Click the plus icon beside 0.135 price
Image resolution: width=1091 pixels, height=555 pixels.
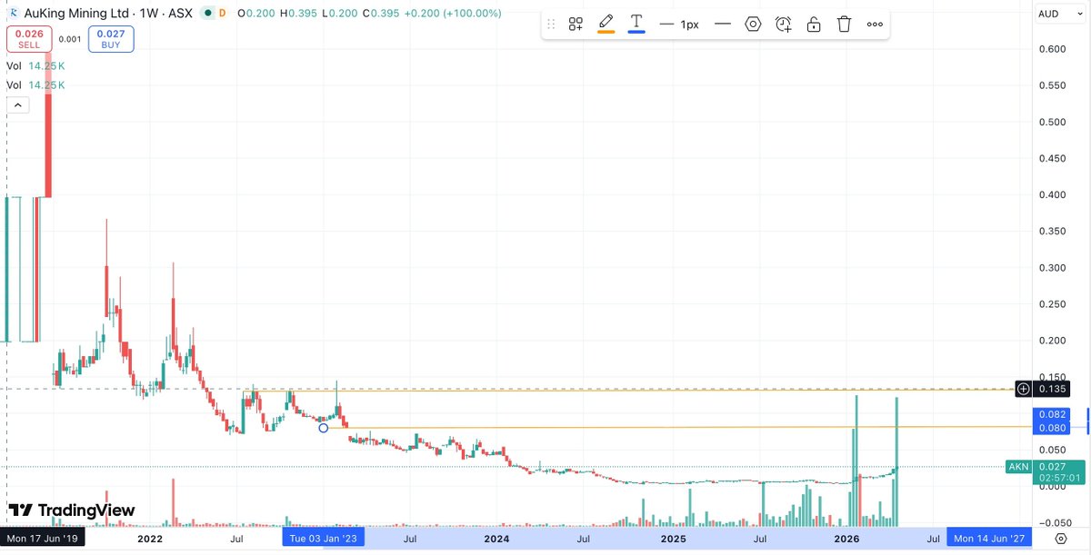pyautogui.click(x=1024, y=389)
